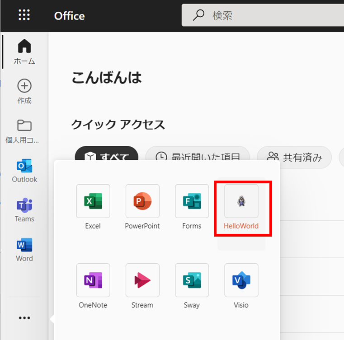Click the Forms text label
Screen dimensions: 344x340
[x=192, y=226]
